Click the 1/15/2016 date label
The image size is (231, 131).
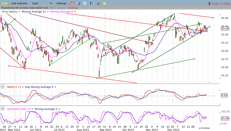204,128
